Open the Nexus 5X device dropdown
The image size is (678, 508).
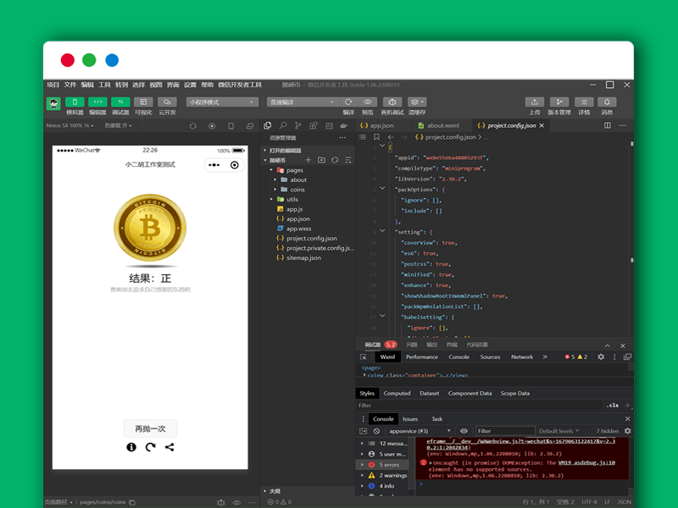tap(70, 125)
